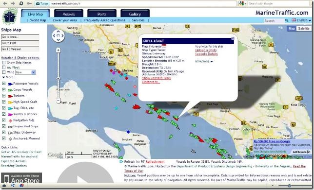Open the Receiving Stations link
The height and width of the screenshot is (190, 314).
(14, 166)
